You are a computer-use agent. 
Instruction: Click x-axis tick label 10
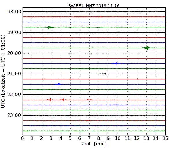click(x=118, y=138)
